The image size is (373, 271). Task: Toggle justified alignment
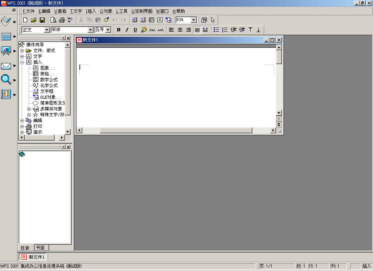[x=197, y=30]
